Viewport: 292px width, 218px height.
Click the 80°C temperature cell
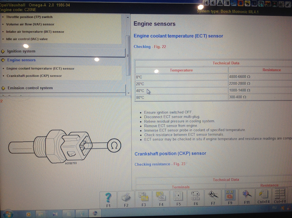point(182,97)
